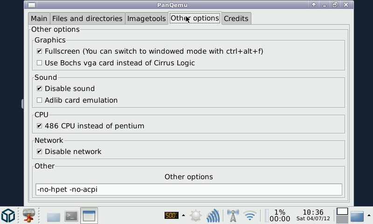Toggle the Disable sound checkbox

40,89
